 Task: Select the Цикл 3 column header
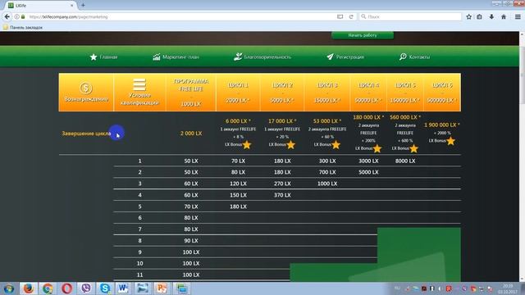pos(327,93)
